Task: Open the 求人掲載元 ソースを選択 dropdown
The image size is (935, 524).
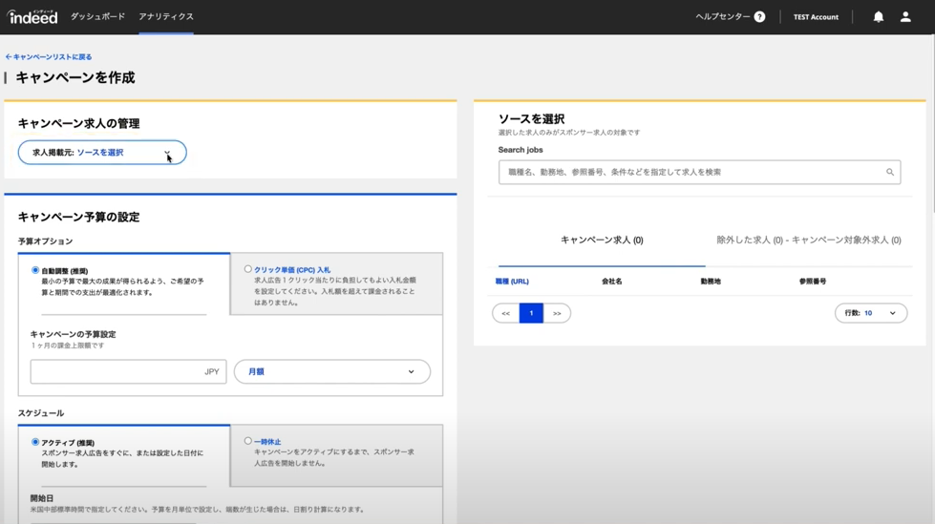Action: point(102,153)
